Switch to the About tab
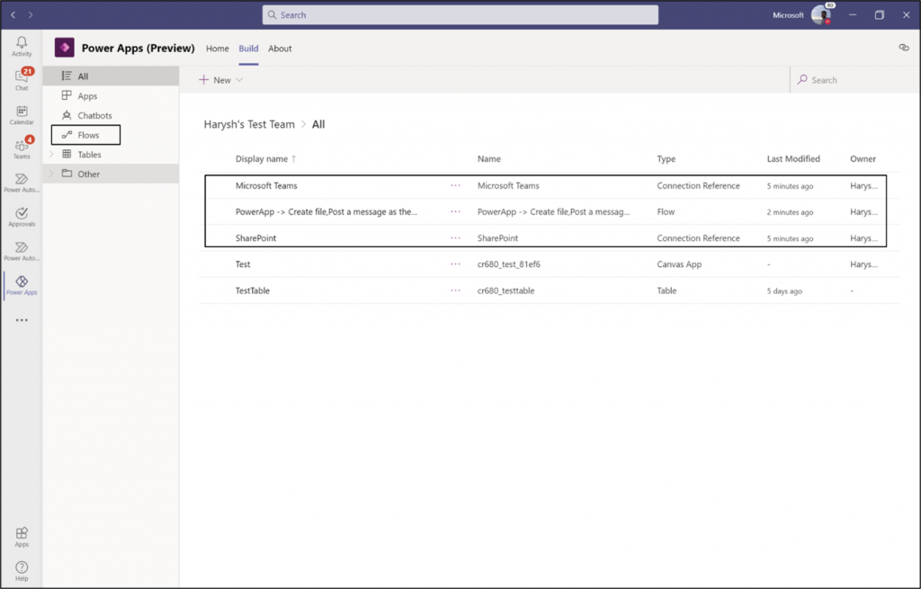The width and height of the screenshot is (921, 589). click(280, 49)
